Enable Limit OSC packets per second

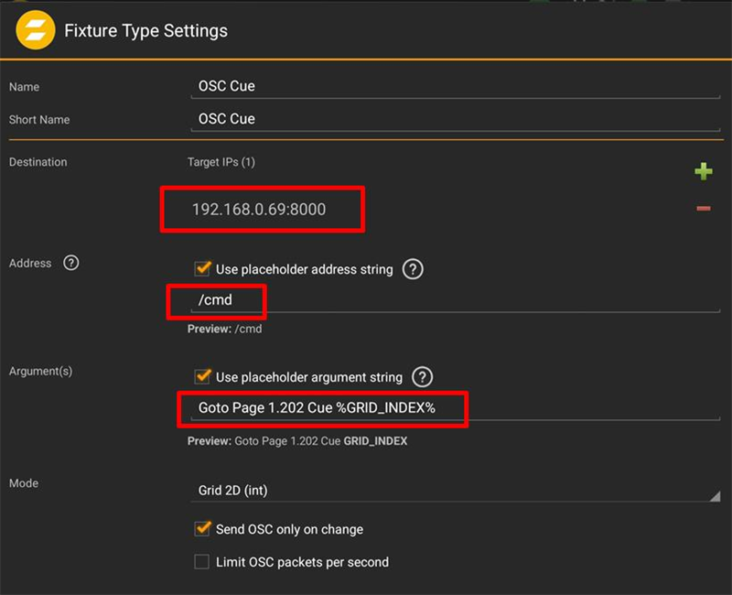click(x=202, y=561)
